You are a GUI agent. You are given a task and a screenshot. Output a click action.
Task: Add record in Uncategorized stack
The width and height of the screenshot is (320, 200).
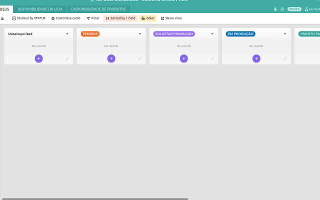tap(39, 58)
